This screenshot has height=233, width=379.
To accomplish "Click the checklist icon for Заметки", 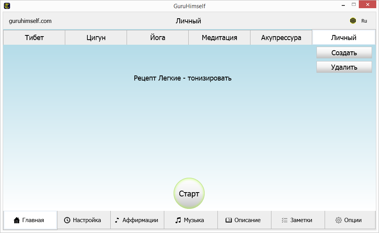I will click(x=284, y=220).
